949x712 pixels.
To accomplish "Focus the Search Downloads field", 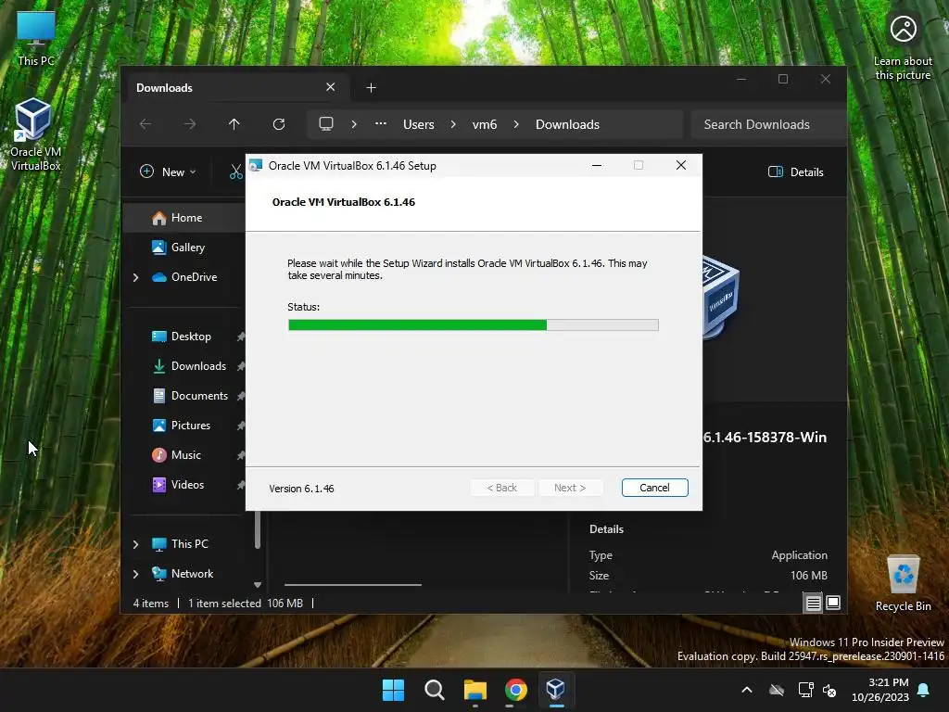I will [767, 124].
